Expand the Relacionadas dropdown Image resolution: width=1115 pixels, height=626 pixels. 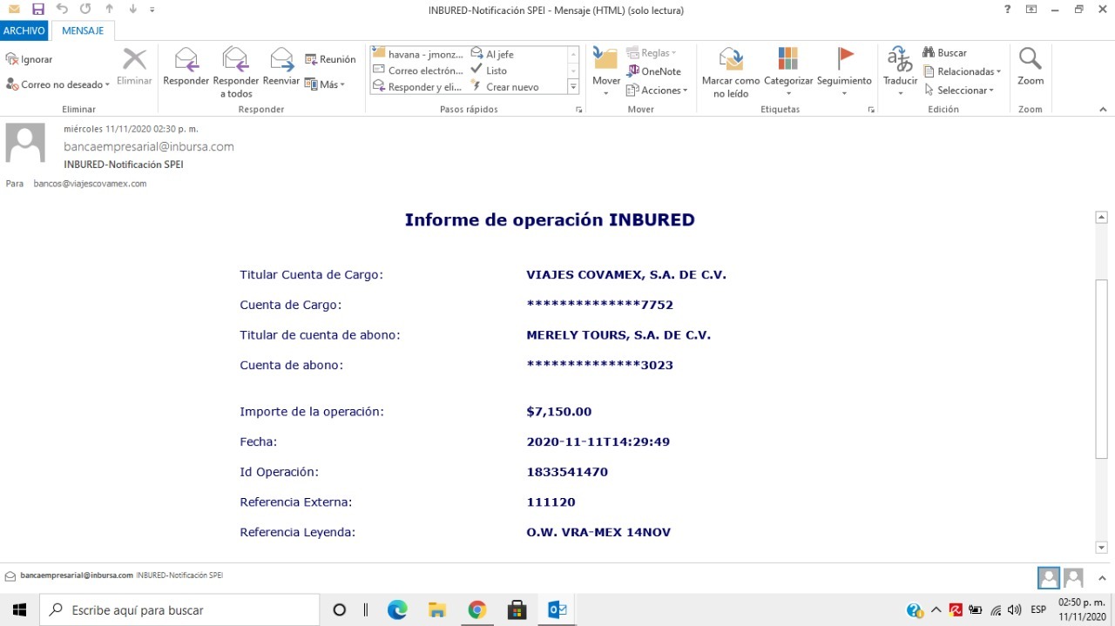click(x=998, y=71)
